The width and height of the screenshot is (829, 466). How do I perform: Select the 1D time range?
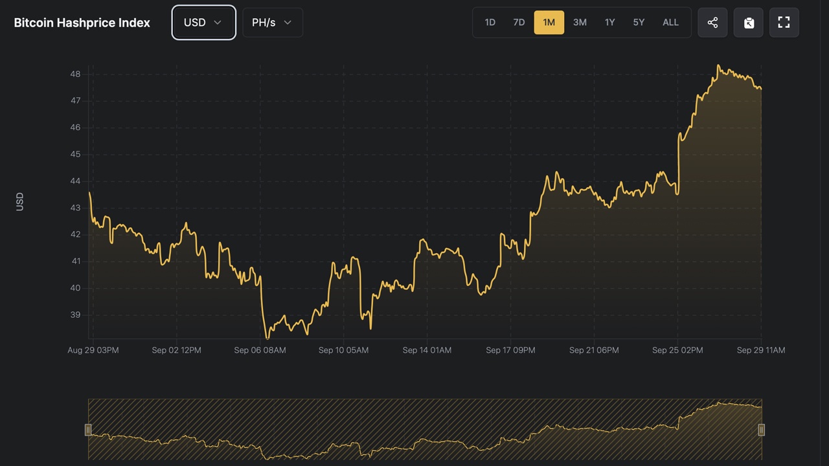coord(490,23)
